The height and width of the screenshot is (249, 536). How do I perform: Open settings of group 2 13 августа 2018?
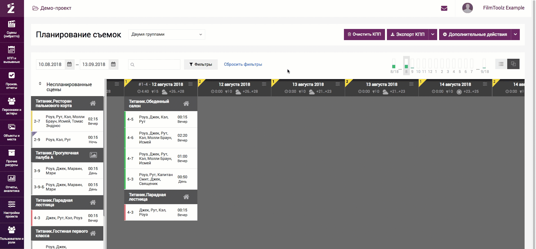tap(411, 84)
